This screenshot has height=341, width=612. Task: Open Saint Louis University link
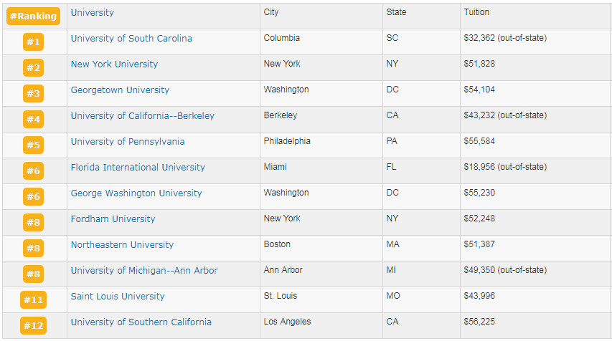118,297
